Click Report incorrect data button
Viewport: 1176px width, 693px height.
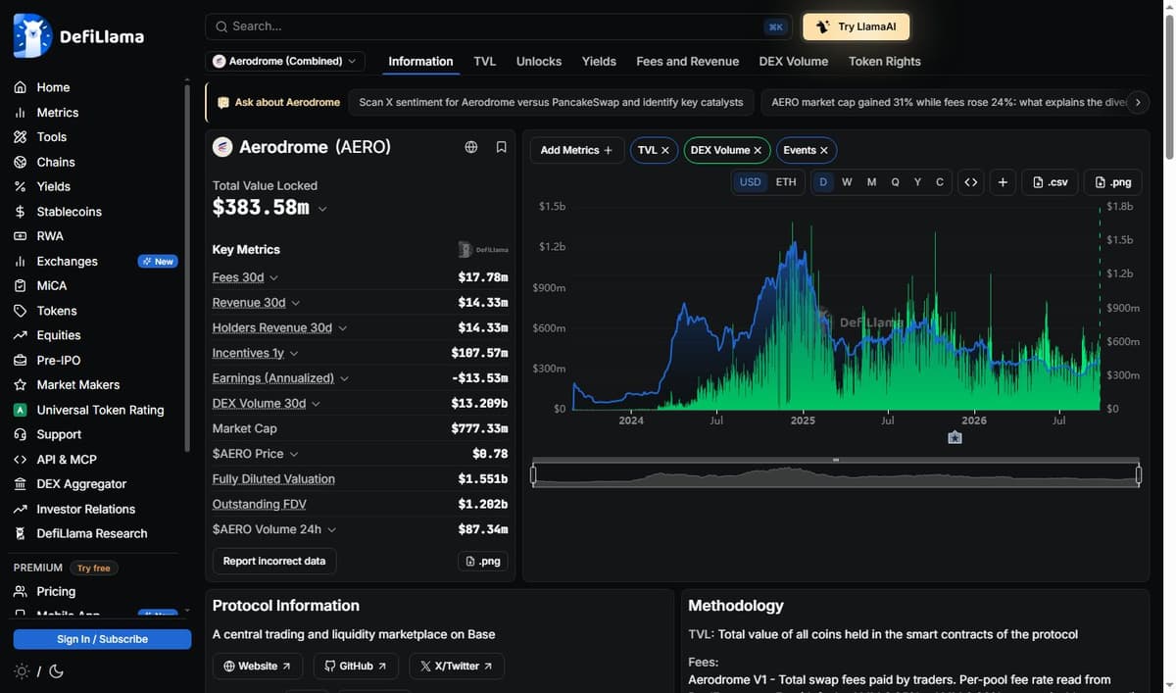(273, 561)
